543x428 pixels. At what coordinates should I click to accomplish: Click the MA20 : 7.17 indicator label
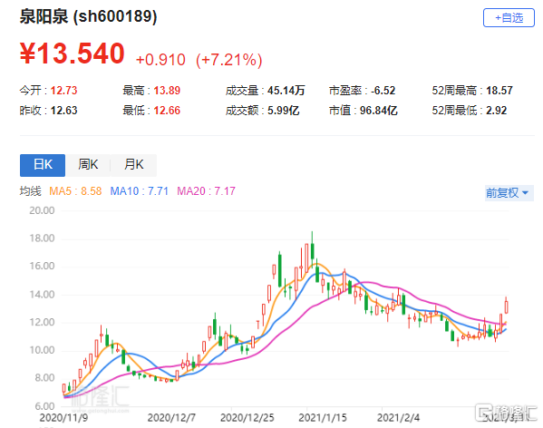pos(206,191)
